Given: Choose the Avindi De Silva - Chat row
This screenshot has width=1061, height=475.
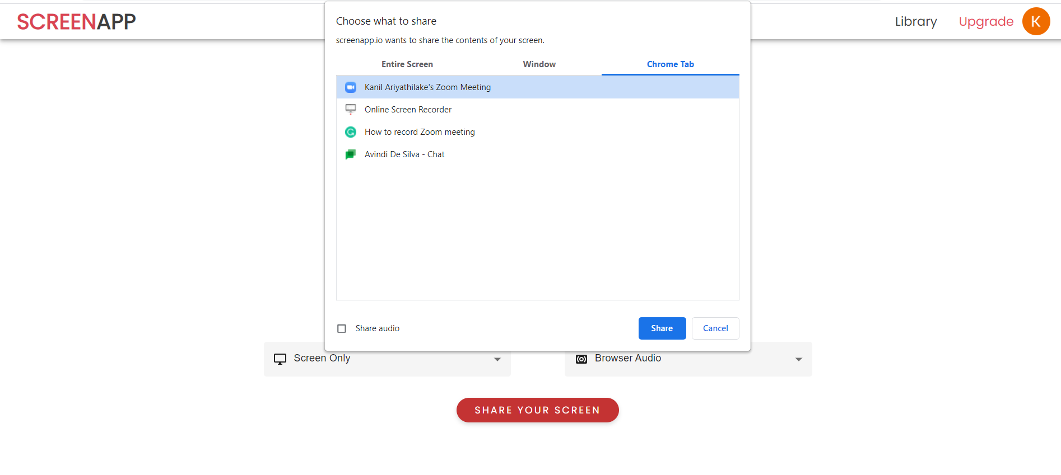Looking at the screenshot, I should (538, 154).
